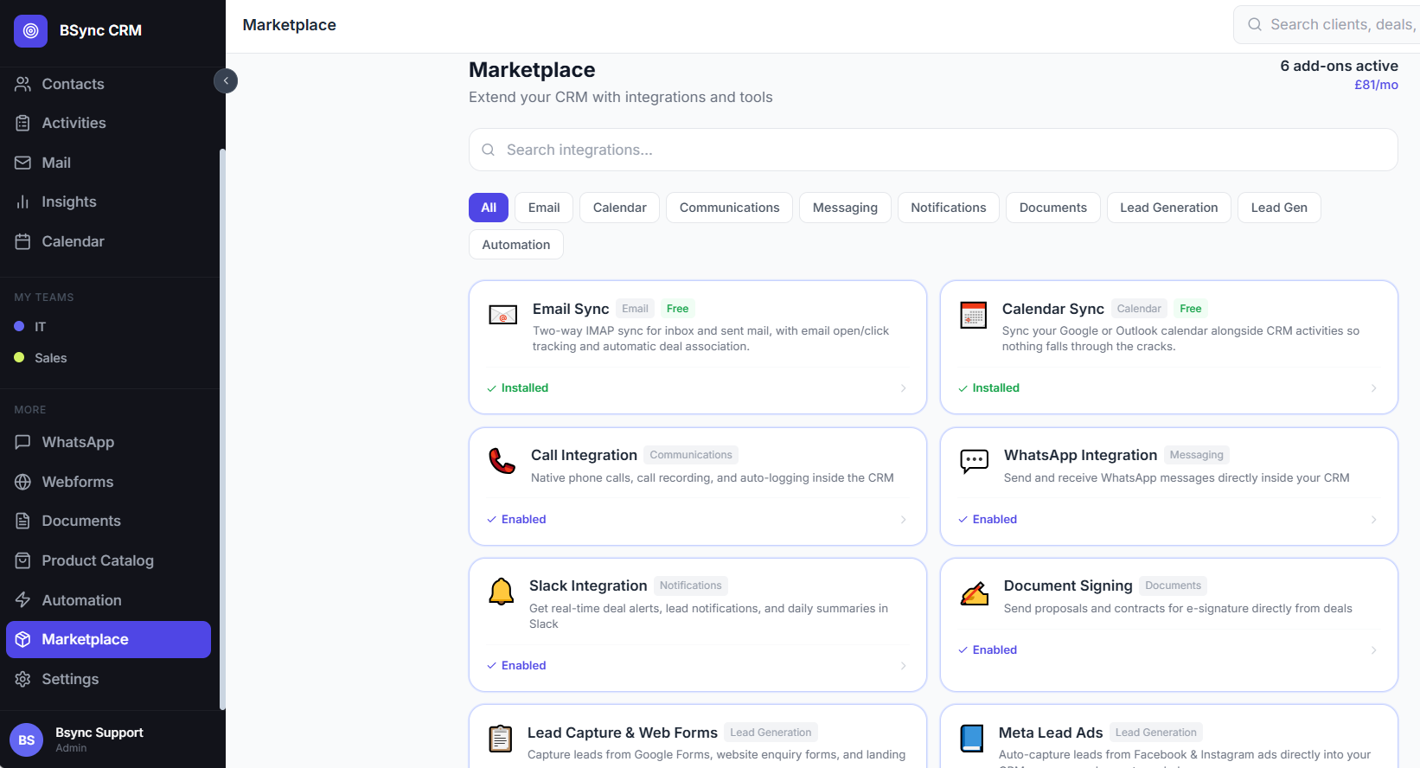This screenshot has height=768, width=1420.
Task: Click the Search integrations field
Action: (x=933, y=150)
